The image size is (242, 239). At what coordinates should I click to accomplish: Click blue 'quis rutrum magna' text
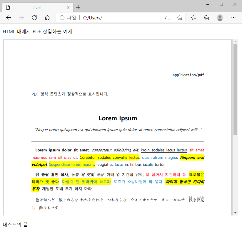159,157
